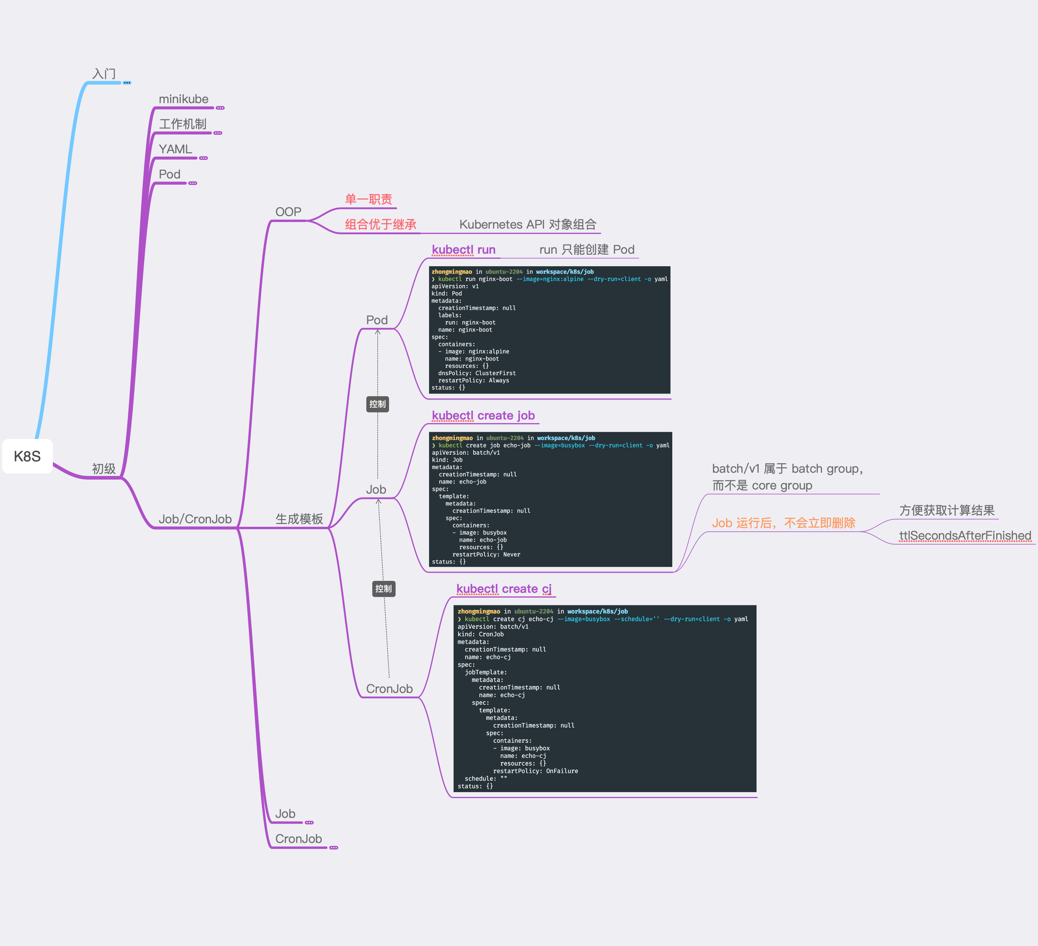Open the kubectl create cj terminal image
1038x946 pixels.
click(x=604, y=698)
